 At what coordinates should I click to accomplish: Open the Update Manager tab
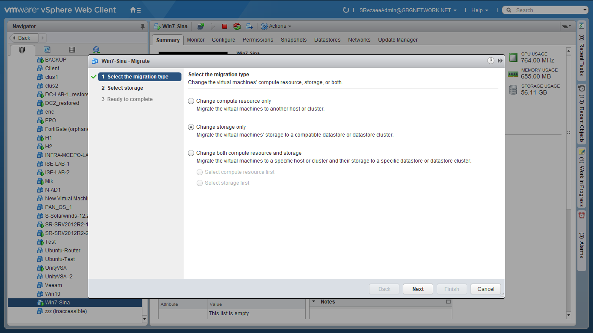398,40
